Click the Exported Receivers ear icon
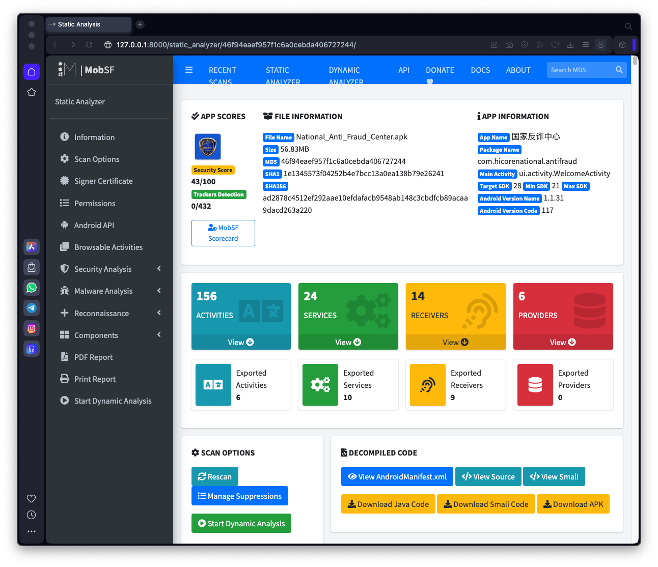 click(x=428, y=385)
